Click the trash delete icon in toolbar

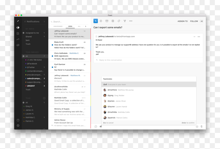(113, 21)
